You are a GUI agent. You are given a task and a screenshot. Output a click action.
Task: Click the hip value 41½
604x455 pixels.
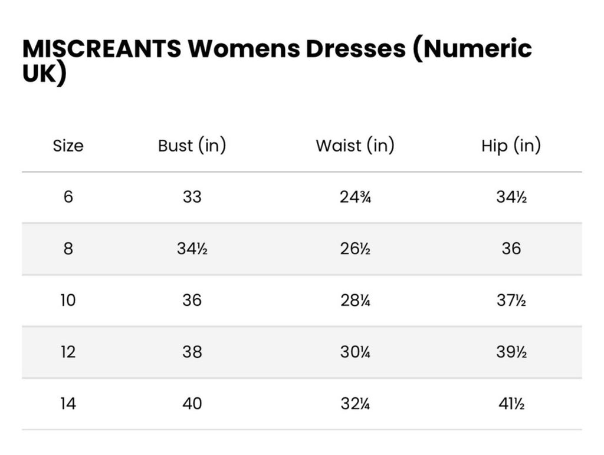[511, 404]
